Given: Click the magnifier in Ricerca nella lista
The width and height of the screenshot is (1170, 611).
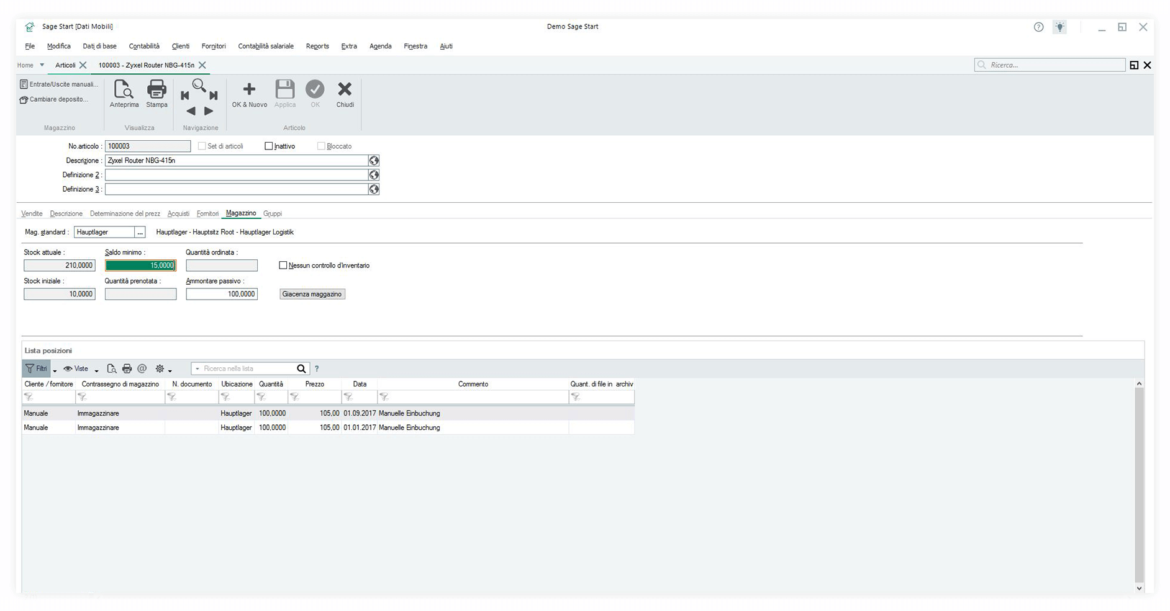Looking at the screenshot, I should pyautogui.click(x=301, y=368).
